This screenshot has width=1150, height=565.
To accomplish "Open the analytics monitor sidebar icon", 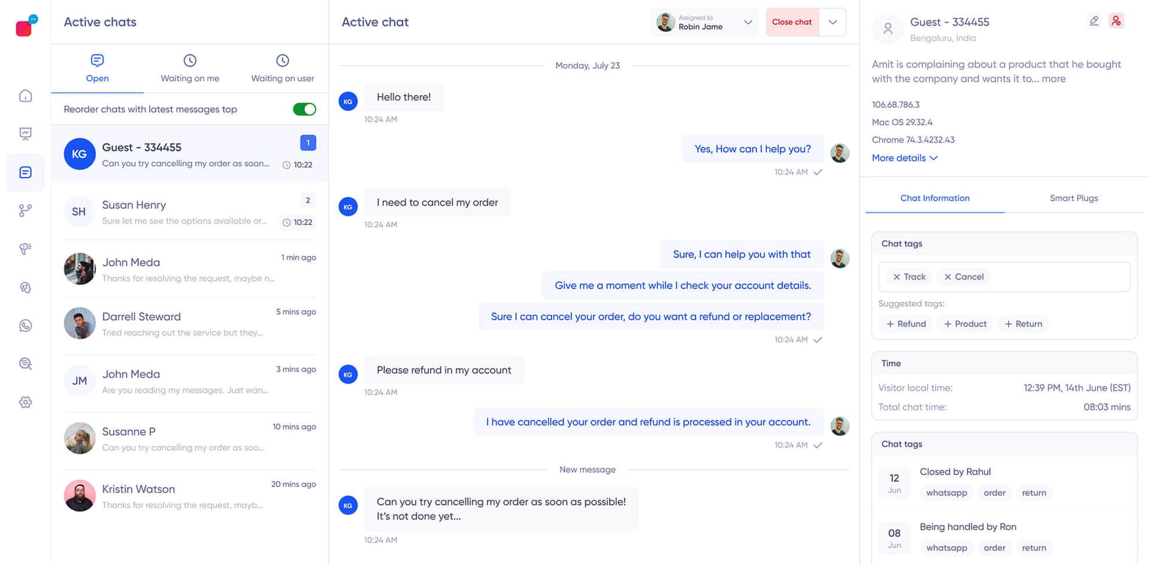I will point(25,133).
